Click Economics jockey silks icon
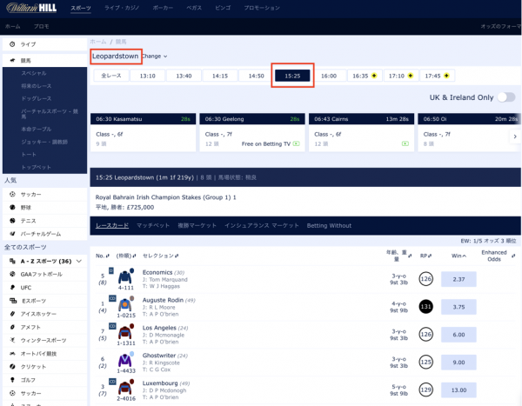Image resolution: width=522 pixels, height=406 pixels. coord(126,276)
